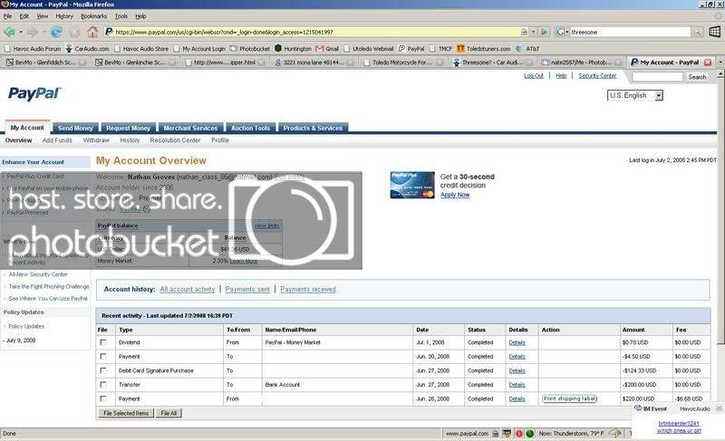Image resolution: width=725 pixels, height=441 pixels.
Task: Switch to the Auction Tools tab
Action: 250,128
